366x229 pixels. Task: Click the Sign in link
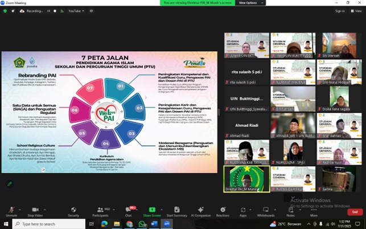click(339, 11)
